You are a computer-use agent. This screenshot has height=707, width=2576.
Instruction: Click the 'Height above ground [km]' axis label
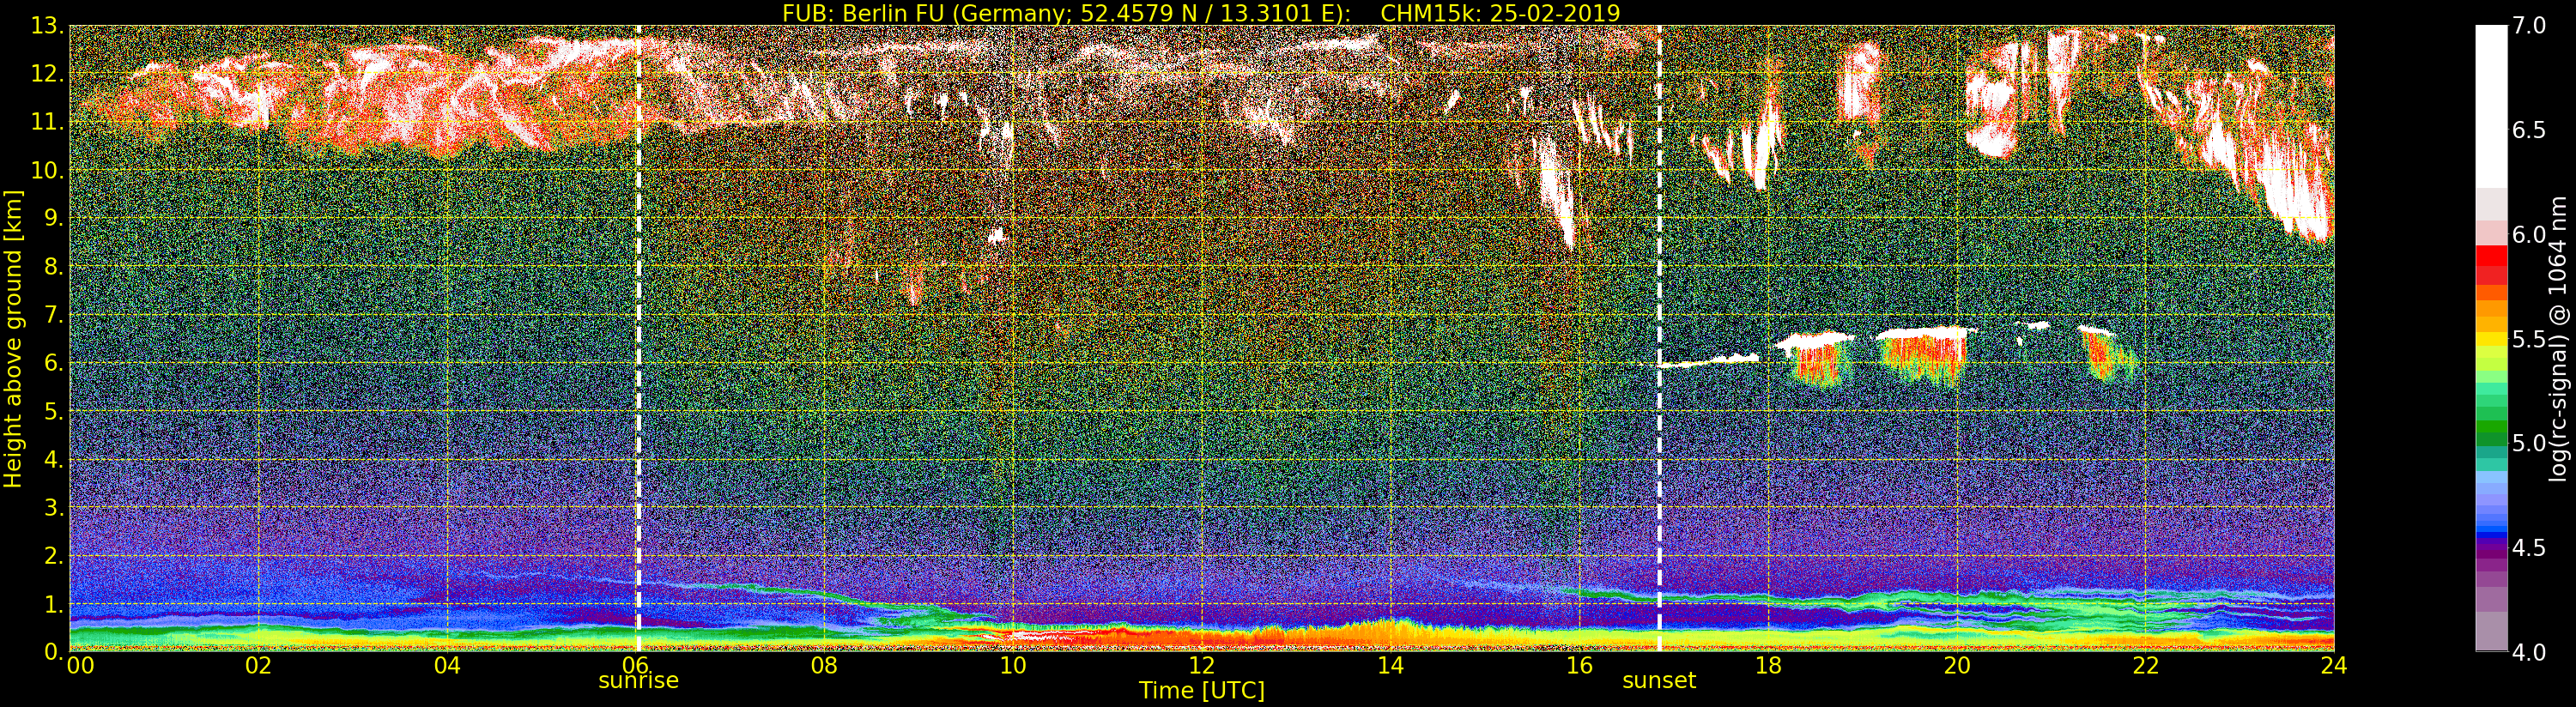click(x=13, y=339)
